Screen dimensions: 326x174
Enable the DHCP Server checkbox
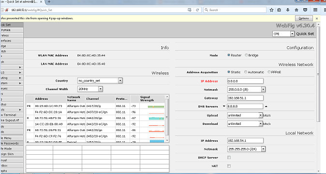click(229, 158)
